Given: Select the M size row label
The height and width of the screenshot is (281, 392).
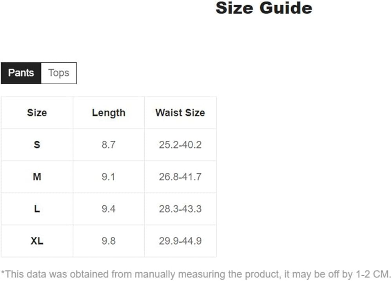Looking at the screenshot, I should point(37,177).
